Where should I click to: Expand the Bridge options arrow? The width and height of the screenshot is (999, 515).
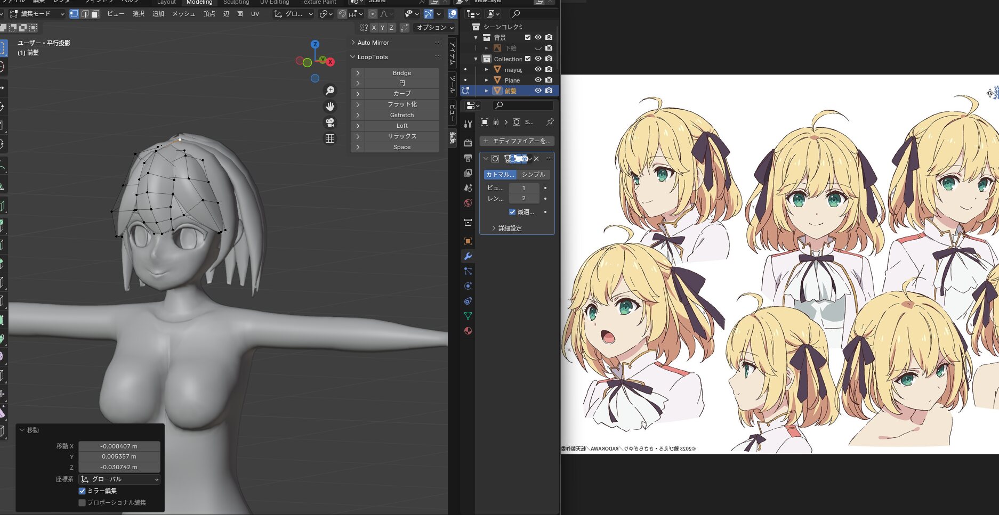pos(358,73)
